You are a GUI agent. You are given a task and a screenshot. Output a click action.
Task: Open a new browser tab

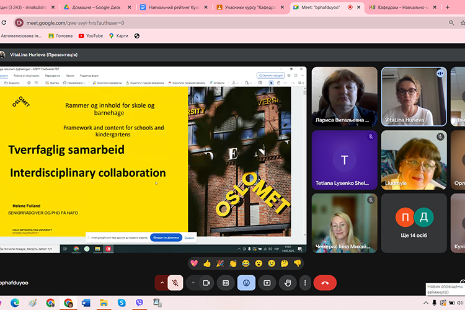448,7
